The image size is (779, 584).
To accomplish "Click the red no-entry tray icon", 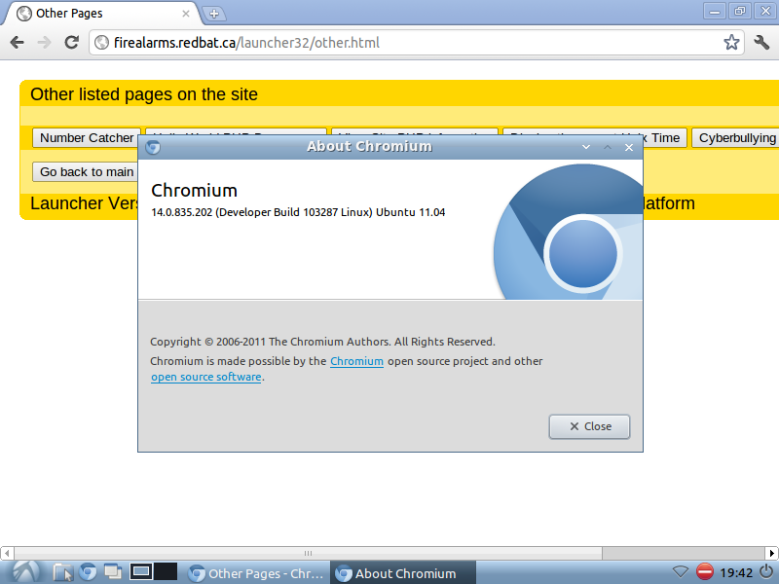I will tap(704, 572).
